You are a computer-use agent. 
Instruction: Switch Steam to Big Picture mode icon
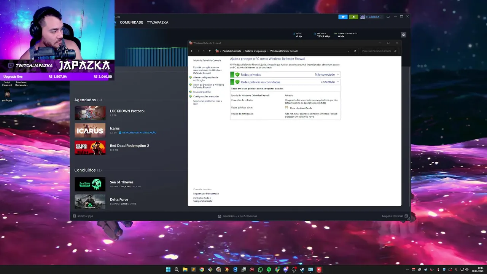pyautogui.click(x=388, y=17)
